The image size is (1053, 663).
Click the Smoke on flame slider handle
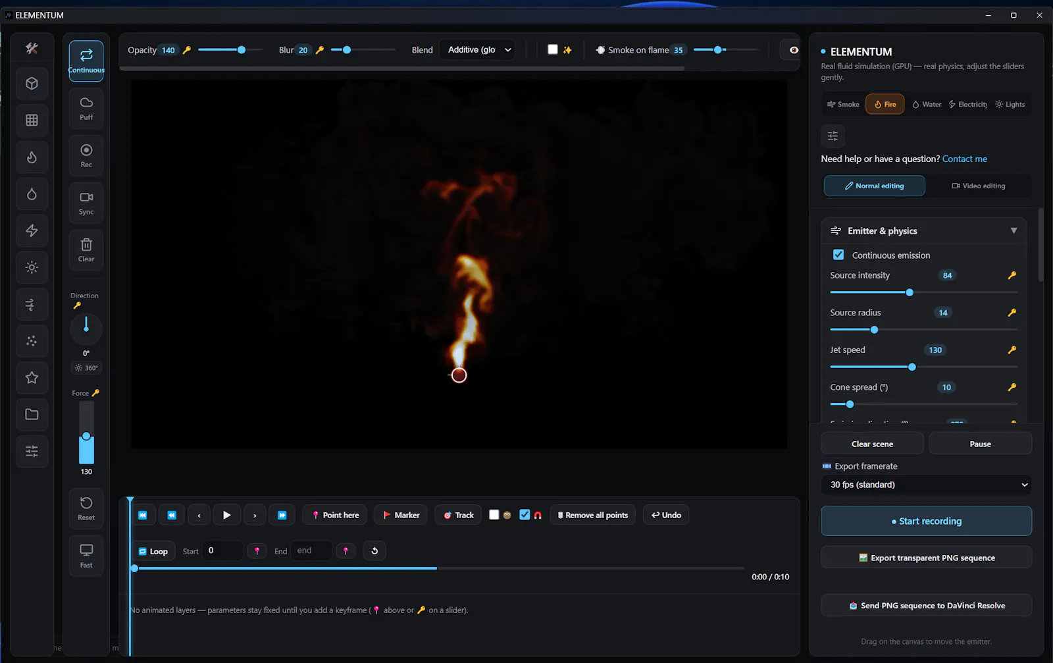point(718,50)
